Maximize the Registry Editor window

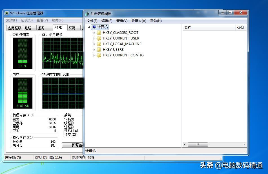(x=230, y=13)
